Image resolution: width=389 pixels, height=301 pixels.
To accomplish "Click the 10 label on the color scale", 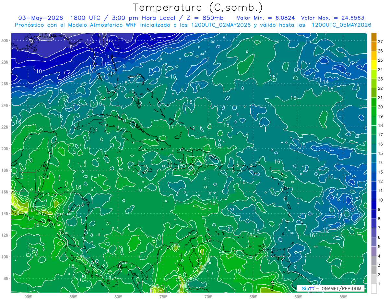I will pyautogui.click(x=381, y=200).
